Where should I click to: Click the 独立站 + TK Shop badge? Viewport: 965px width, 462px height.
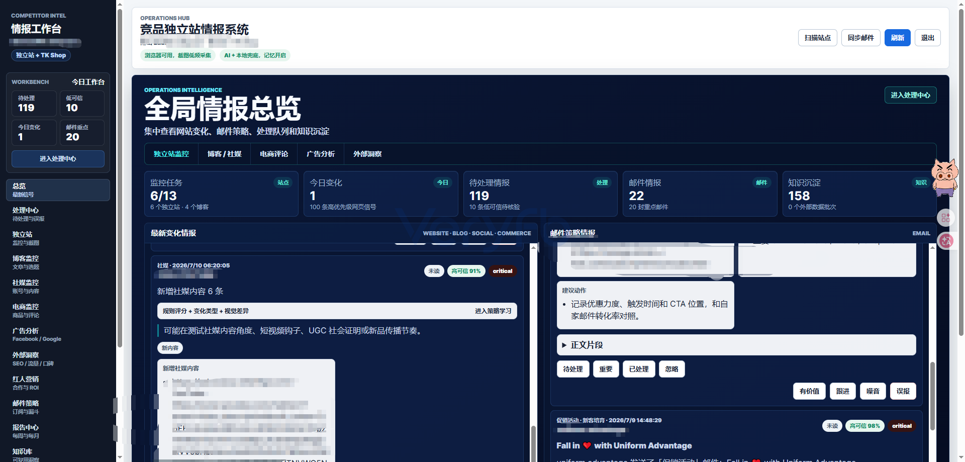pos(41,55)
